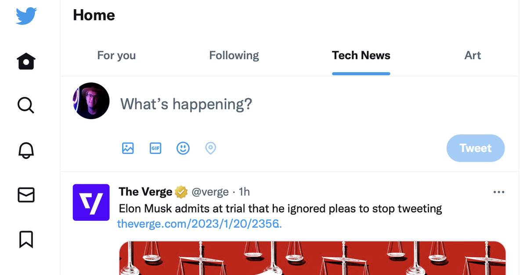This screenshot has width=527, height=275.
Task: Click your profile picture beside the composer
Action: tap(91, 101)
